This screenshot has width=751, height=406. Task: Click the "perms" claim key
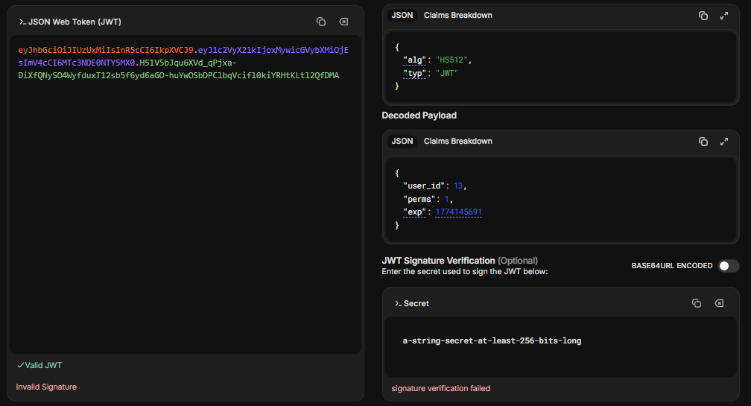[420, 199]
